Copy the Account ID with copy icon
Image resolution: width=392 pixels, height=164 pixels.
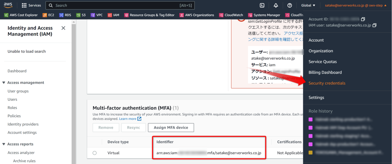pyautogui.click(x=363, y=19)
